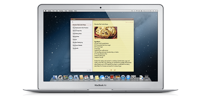Click the Ingredients heading in note
Screen dimensions: 201x103
click(97, 42)
